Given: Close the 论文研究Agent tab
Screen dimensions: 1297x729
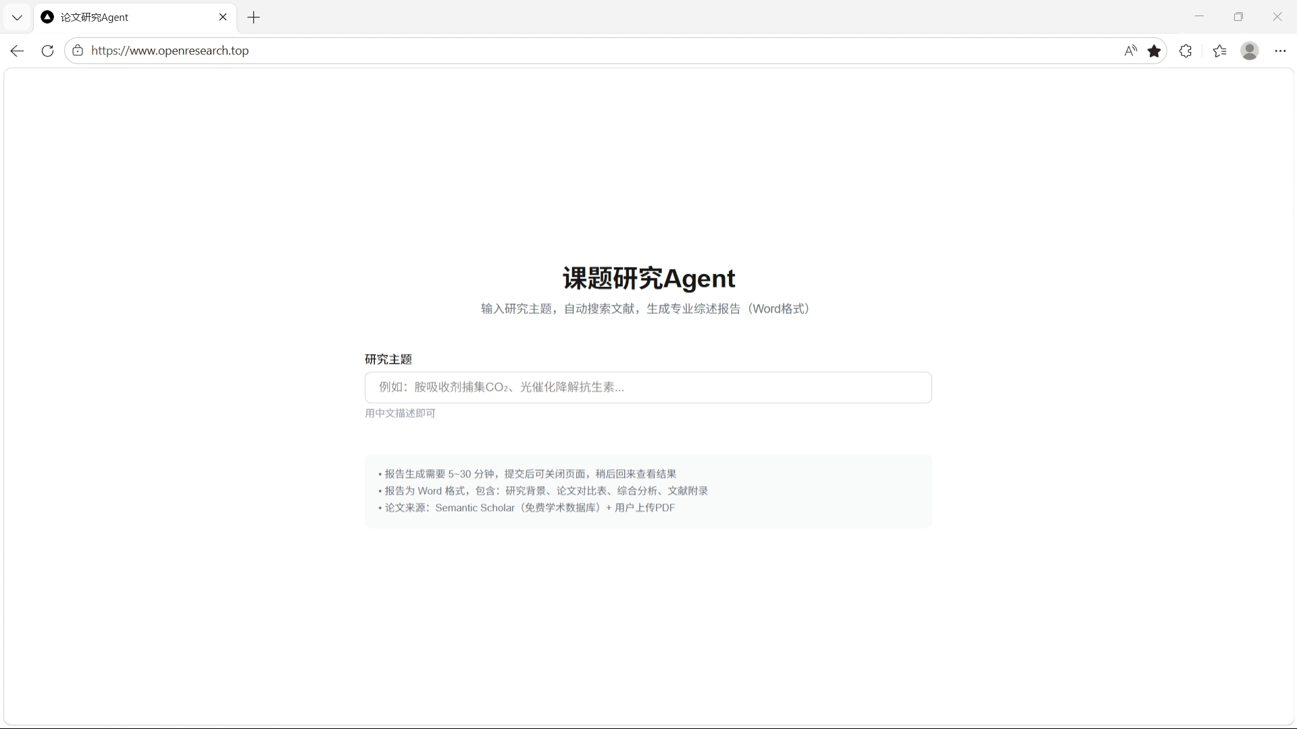Looking at the screenshot, I should [223, 18].
